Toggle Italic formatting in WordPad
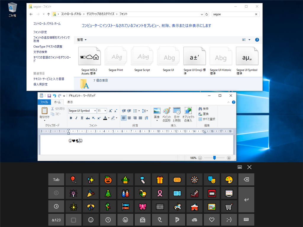This screenshot has width=303, height=227. (76, 118)
